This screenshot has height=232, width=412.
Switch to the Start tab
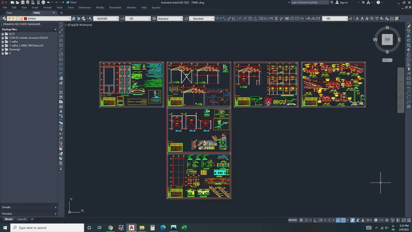[x=9, y=13]
